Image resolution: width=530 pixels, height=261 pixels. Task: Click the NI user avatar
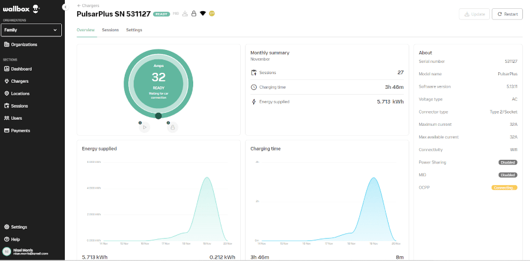click(6, 251)
